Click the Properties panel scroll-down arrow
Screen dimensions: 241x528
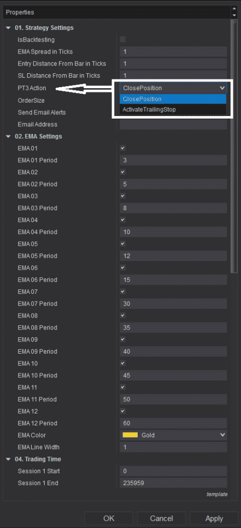tap(234, 15)
